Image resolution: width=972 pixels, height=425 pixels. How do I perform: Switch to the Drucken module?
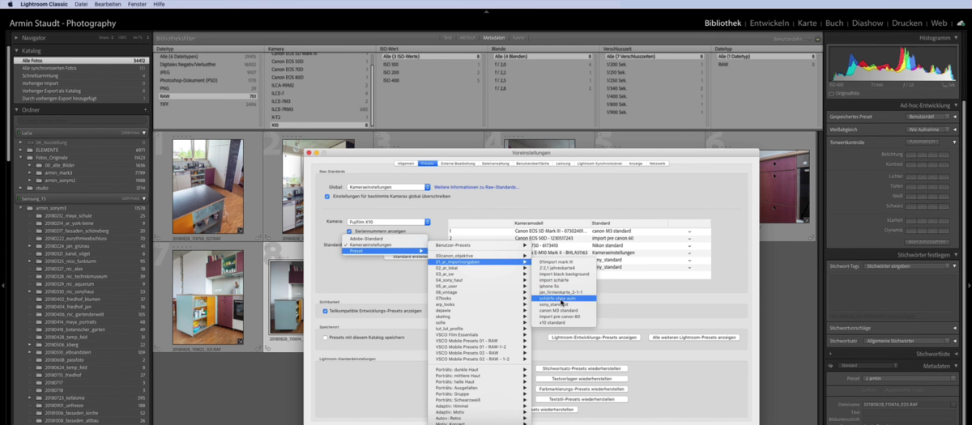(x=907, y=23)
